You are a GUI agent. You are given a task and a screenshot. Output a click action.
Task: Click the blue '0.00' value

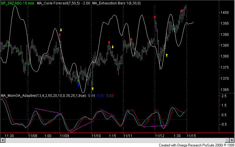[x=101, y=95]
